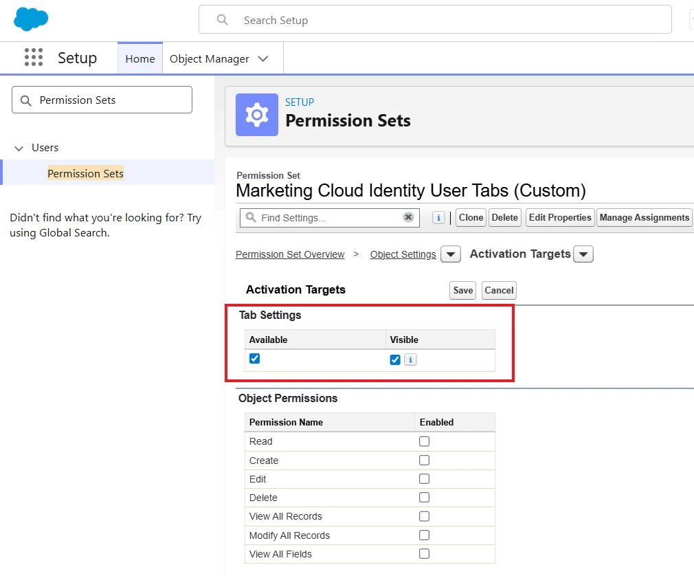Switch to the Object Manager tab

(210, 59)
